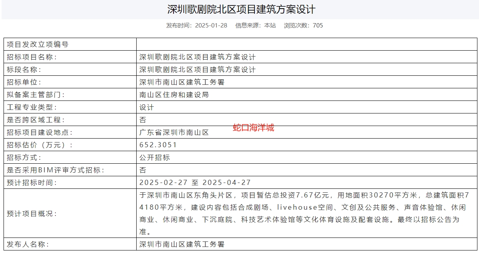Click the 652.3051 estimate value

click(x=158, y=145)
